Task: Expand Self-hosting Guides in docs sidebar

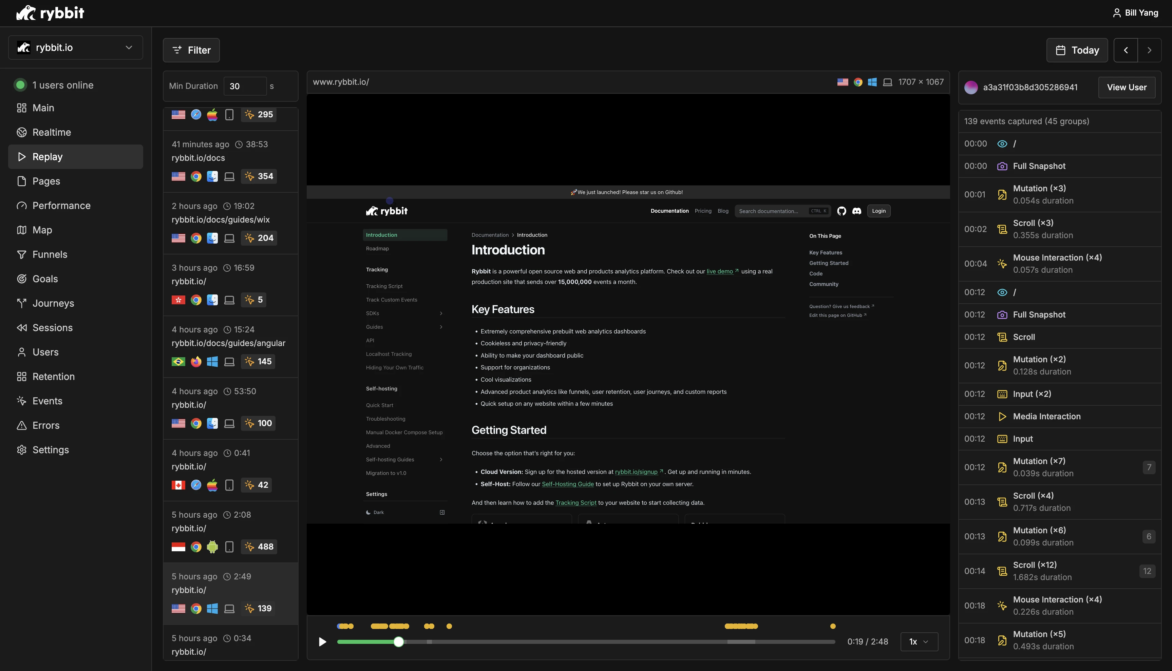Action: click(405, 459)
